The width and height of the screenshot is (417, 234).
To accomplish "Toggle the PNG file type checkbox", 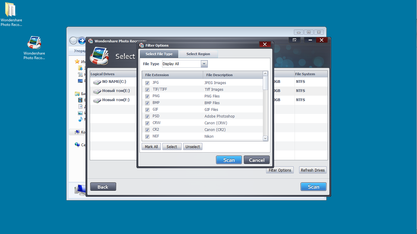I will pos(147,96).
